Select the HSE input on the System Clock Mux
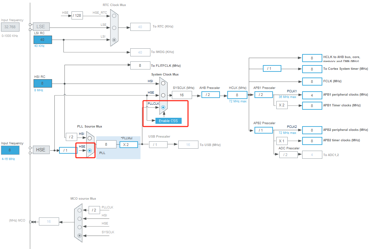 [163, 95]
